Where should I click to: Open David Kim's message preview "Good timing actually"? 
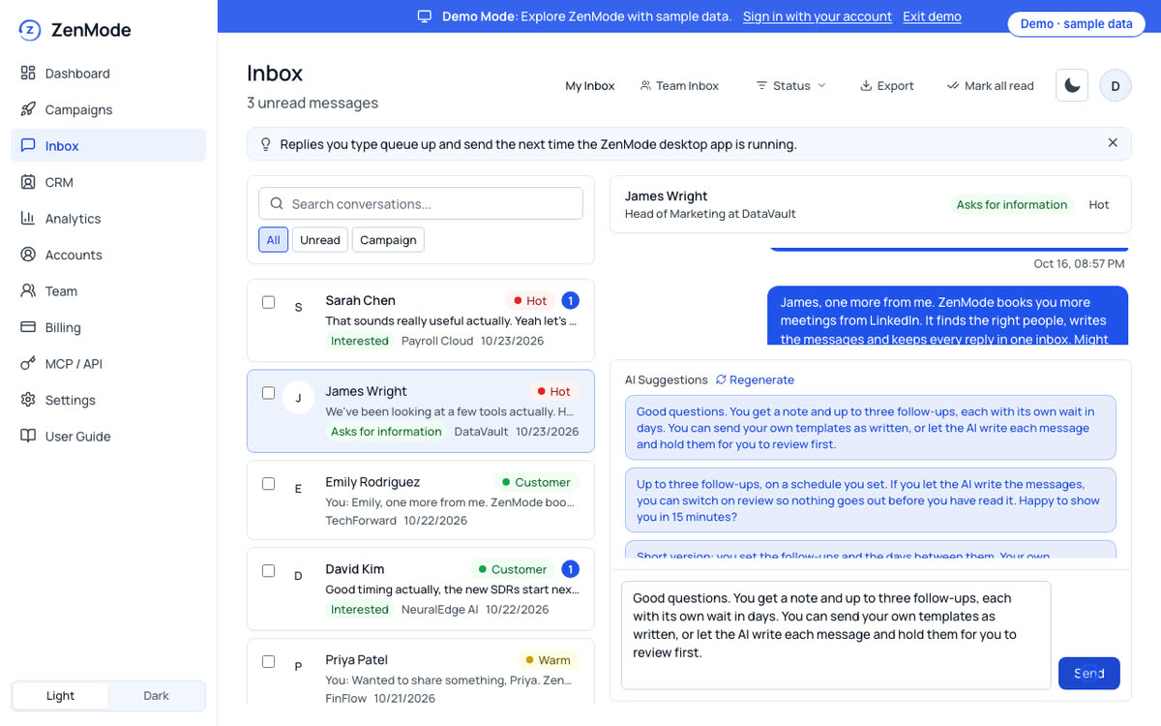pos(453,590)
